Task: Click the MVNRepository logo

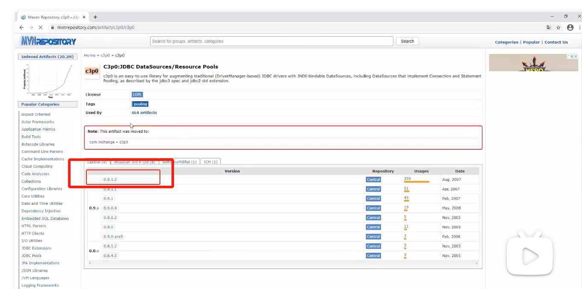Action: tap(48, 41)
